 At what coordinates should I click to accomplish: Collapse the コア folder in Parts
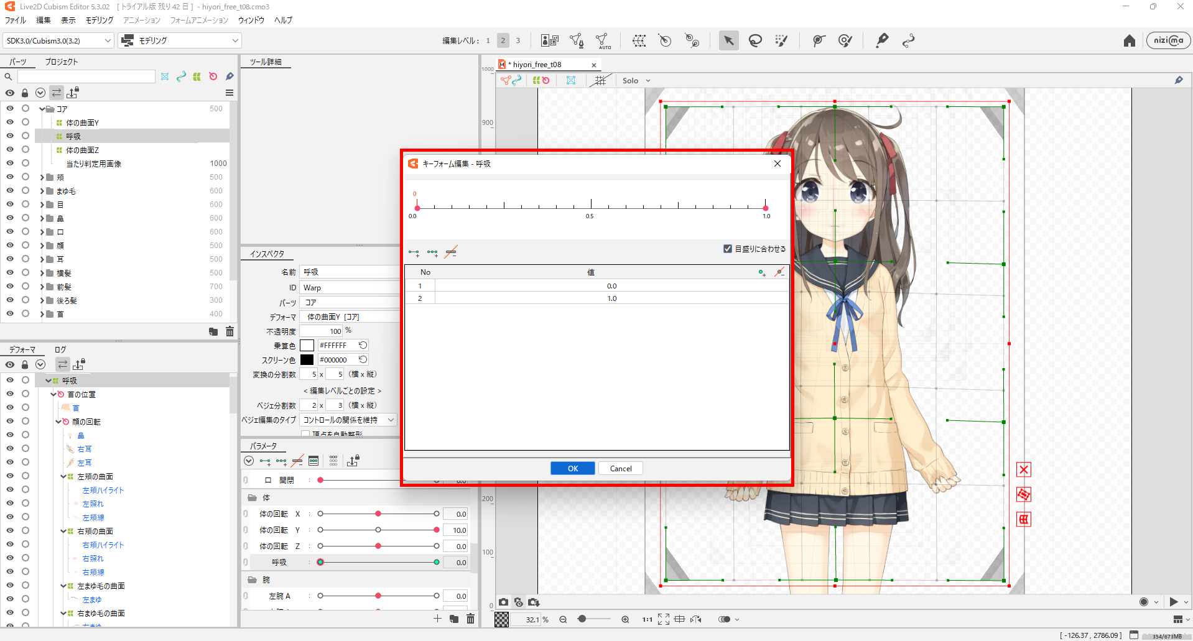[42, 109]
